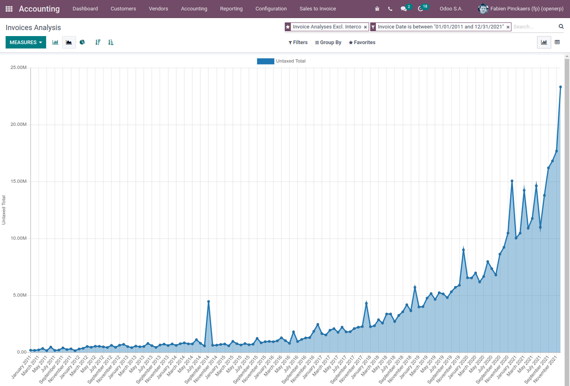570x386 pixels.
Task: Sort chart data descending
Action: [98, 42]
